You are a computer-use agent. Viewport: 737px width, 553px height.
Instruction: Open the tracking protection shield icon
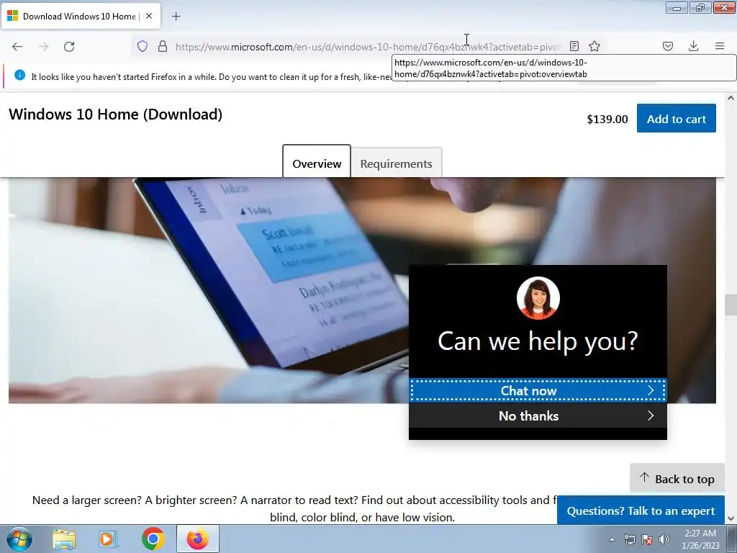143,46
